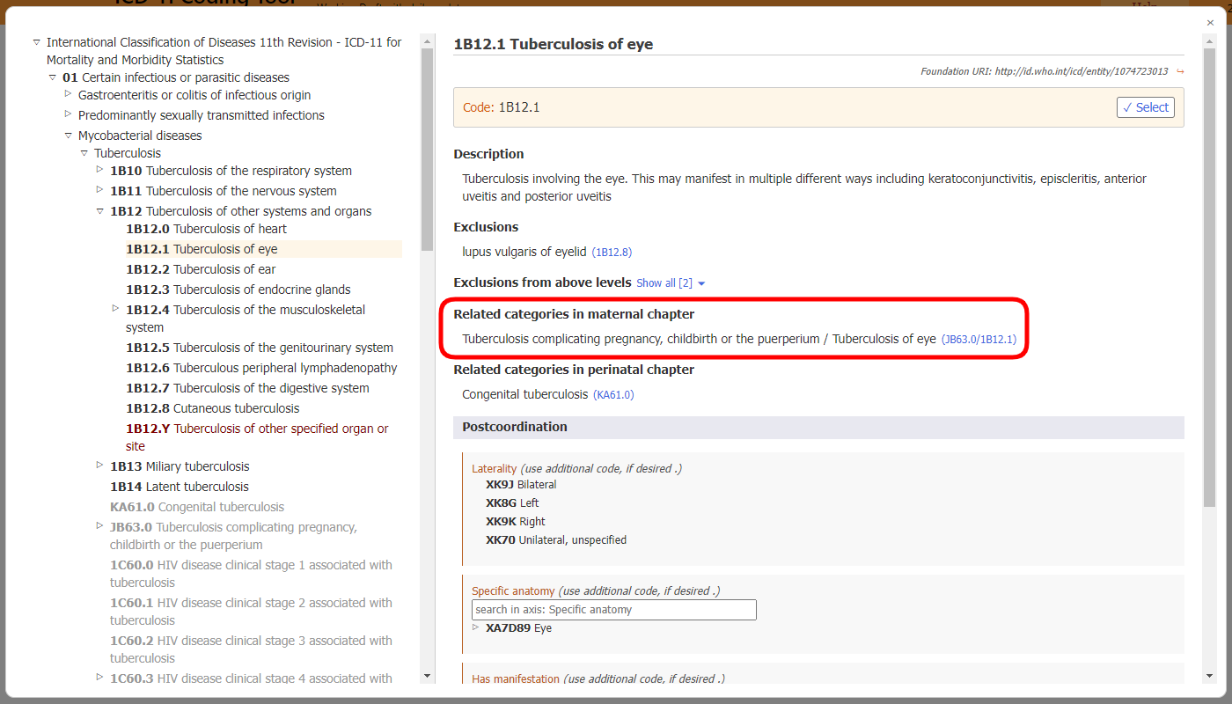Close the coding tool dialog
This screenshot has width=1232, height=704.
(1210, 22)
